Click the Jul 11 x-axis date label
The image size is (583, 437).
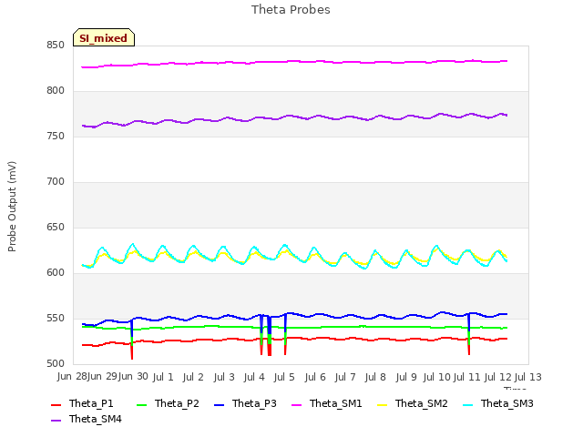pos(467,377)
